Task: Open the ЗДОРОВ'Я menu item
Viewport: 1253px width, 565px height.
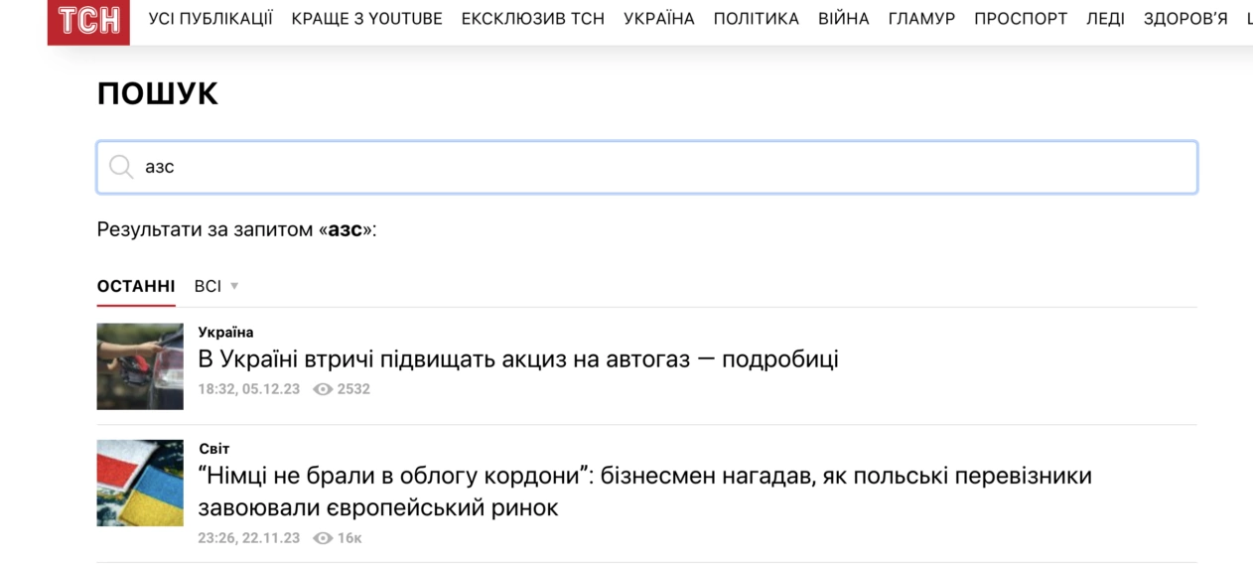Action: [1185, 19]
